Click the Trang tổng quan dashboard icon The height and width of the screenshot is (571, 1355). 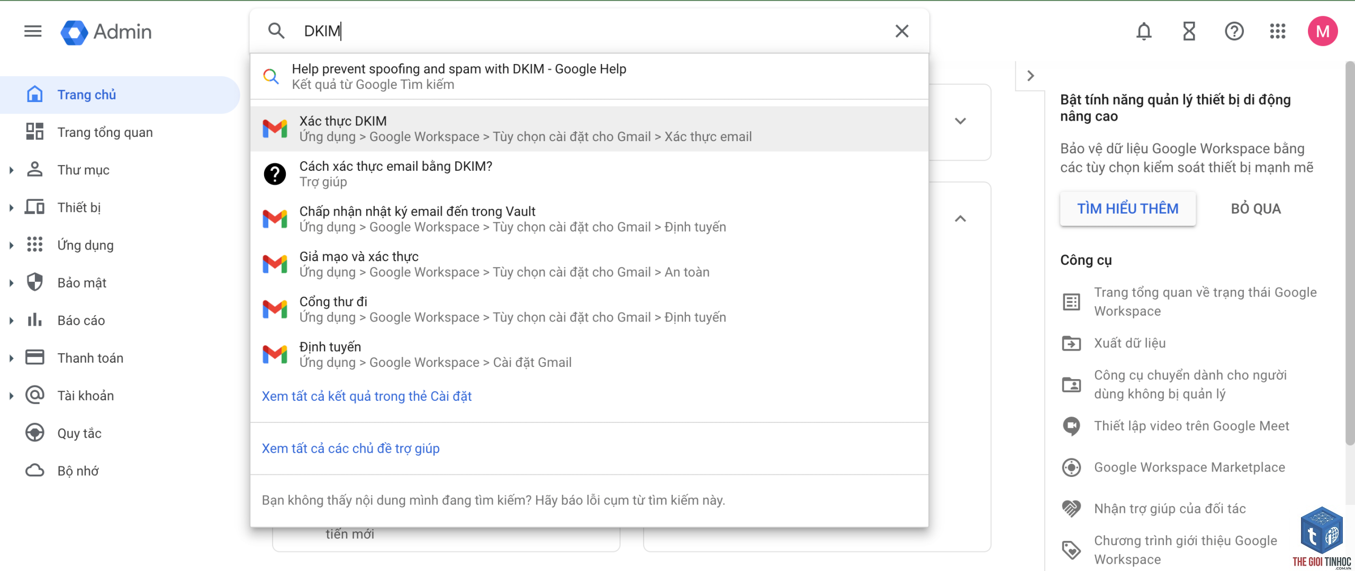point(35,132)
